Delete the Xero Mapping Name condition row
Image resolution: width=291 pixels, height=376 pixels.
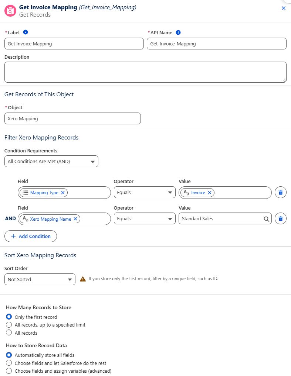[x=281, y=218]
